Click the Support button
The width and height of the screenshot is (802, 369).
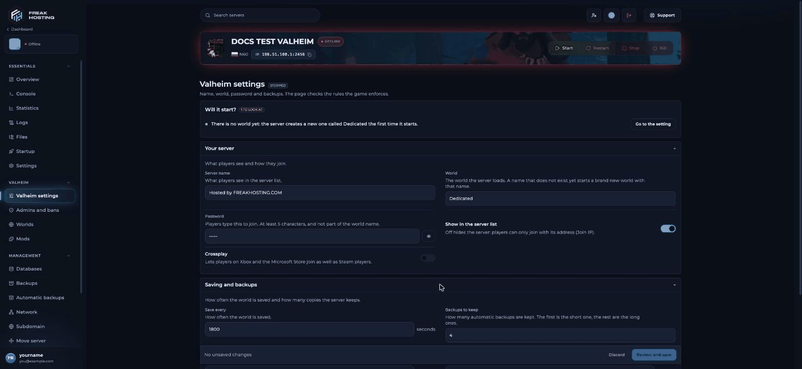pyautogui.click(x=662, y=15)
